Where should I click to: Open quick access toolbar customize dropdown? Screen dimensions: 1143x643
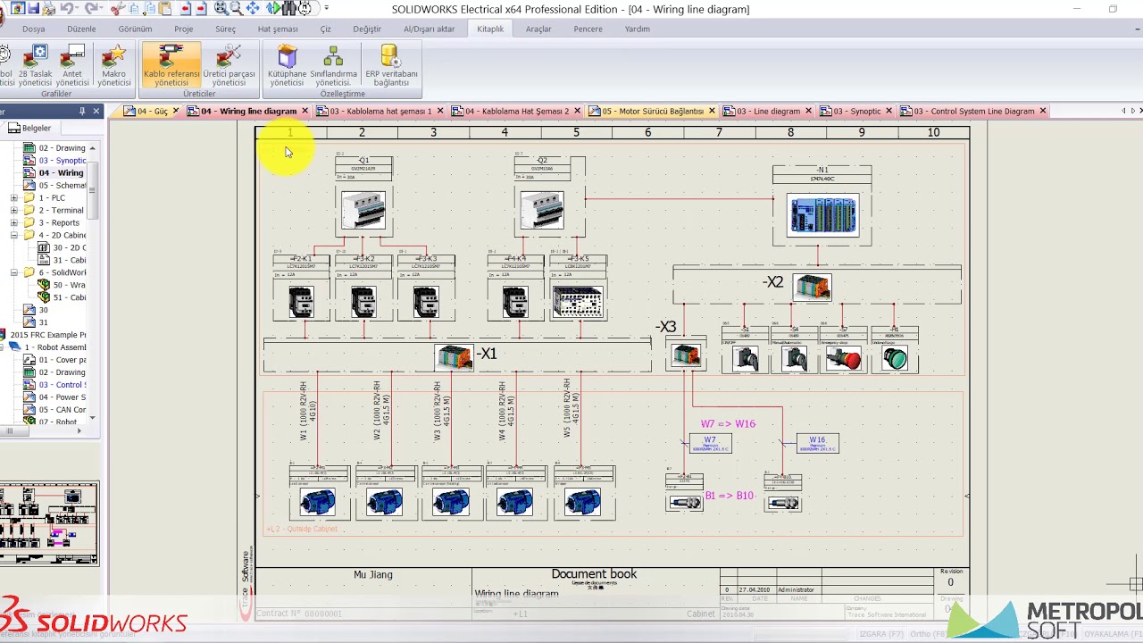click(x=326, y=9)
